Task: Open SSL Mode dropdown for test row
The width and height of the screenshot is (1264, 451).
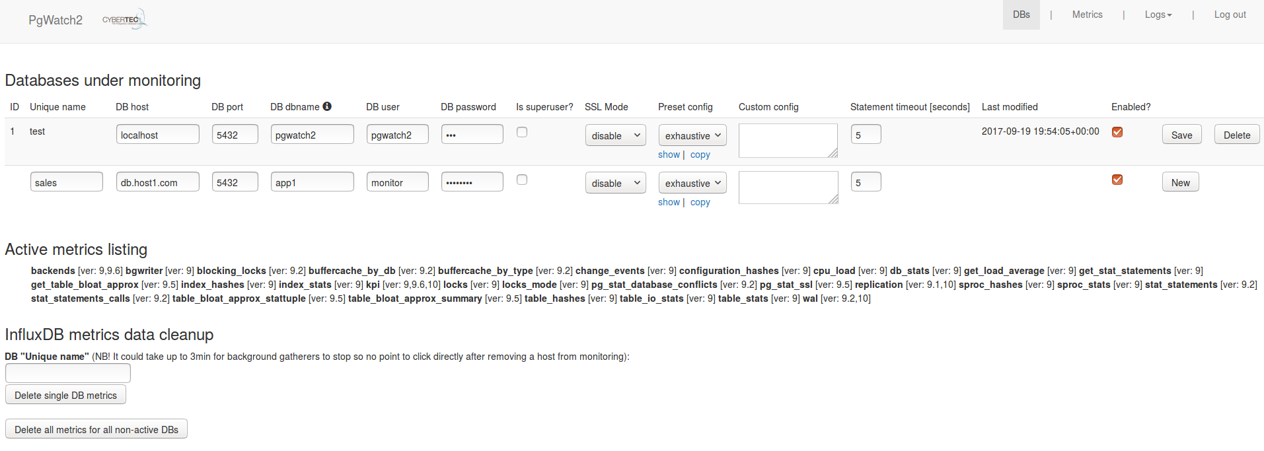Action: click(615, 135)
